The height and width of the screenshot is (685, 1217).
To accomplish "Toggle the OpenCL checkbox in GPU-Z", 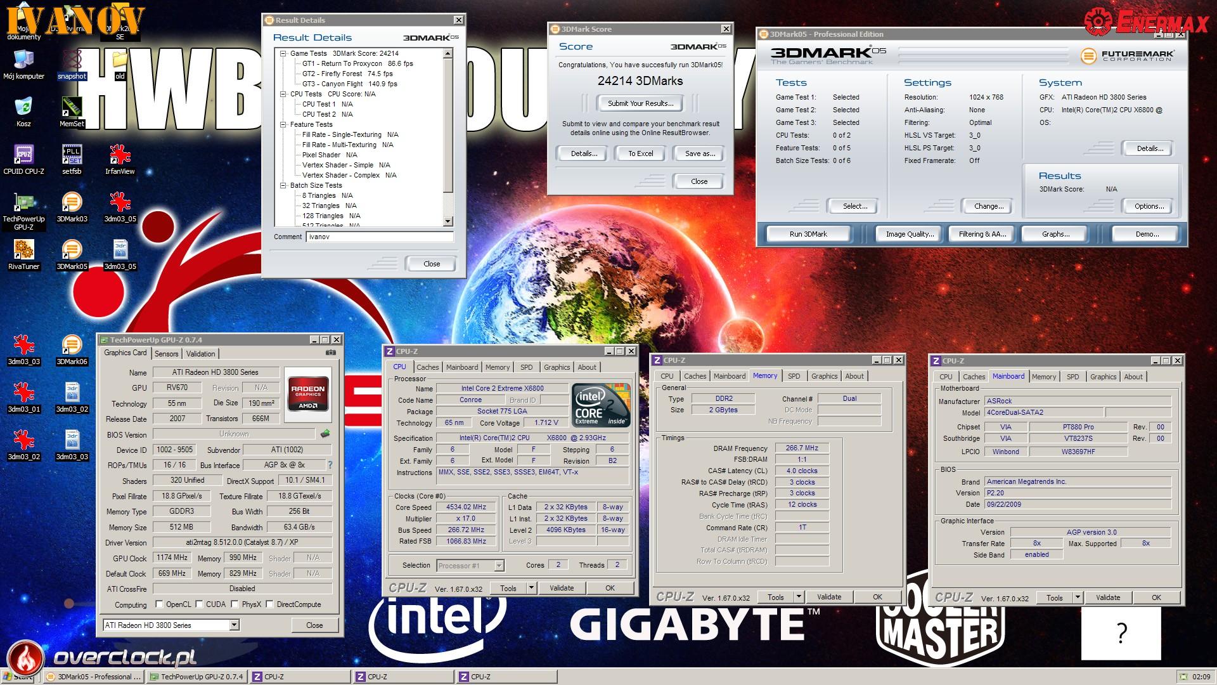I will 159,604.
